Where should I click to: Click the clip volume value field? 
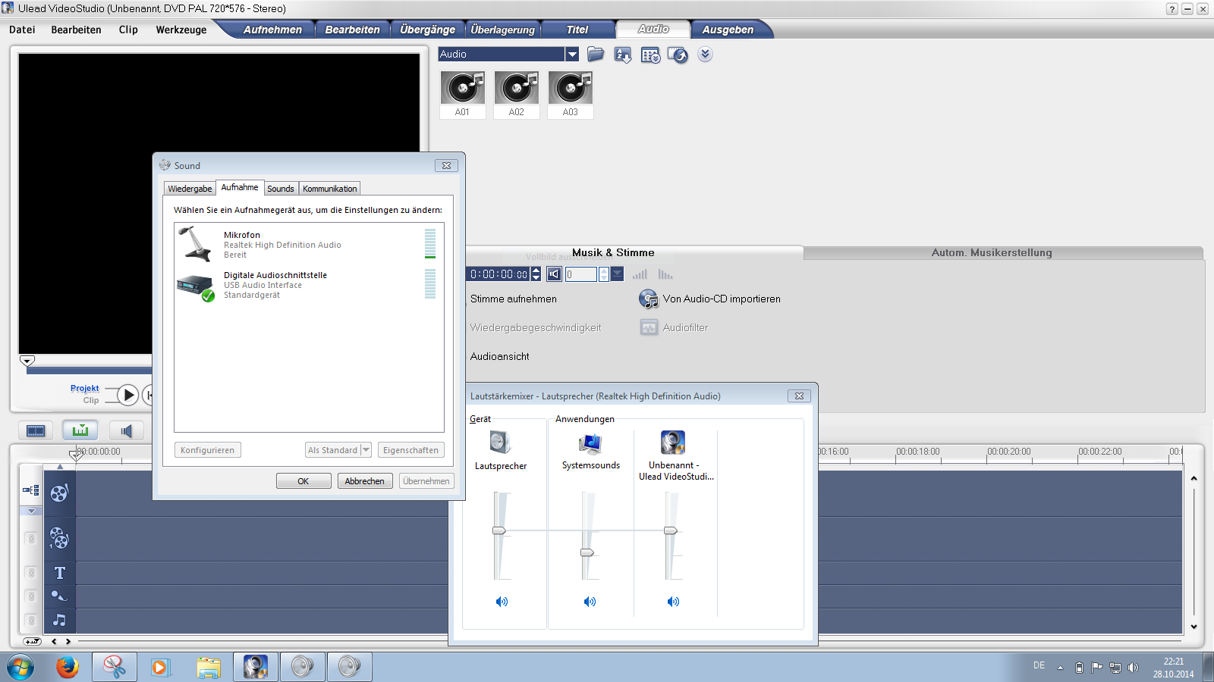(x=581, y=274)
